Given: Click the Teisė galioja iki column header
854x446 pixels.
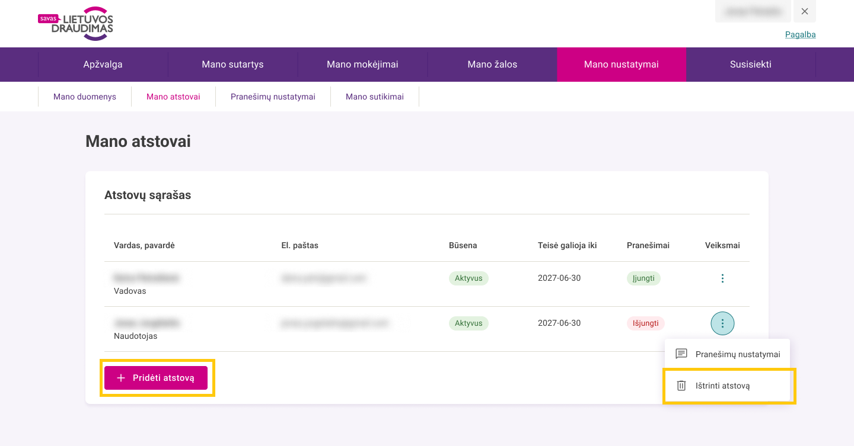Looking at the screenshot, I should tap(567, 245).
